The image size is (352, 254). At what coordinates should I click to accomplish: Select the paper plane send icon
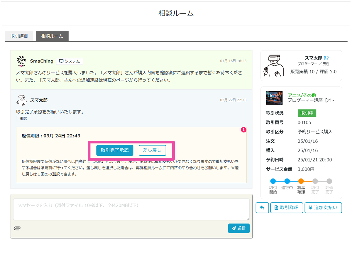click(234, 228)
